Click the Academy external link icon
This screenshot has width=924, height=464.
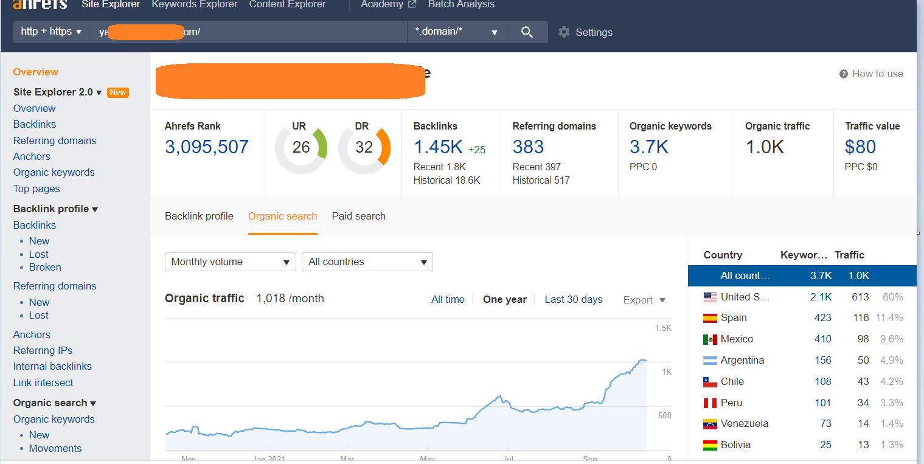tap(412, 4)
